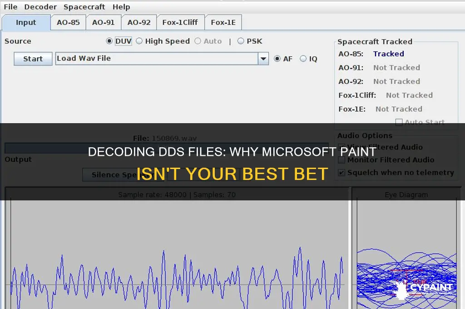The width and height of the screenshot is (465, 309).
Task: Click the Spacecraft Tracked panel heading
Action: point(375,41)
